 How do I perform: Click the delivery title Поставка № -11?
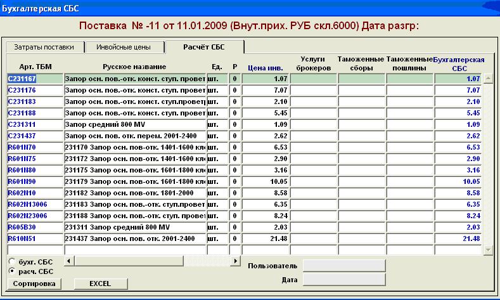[x=119, y=25]
